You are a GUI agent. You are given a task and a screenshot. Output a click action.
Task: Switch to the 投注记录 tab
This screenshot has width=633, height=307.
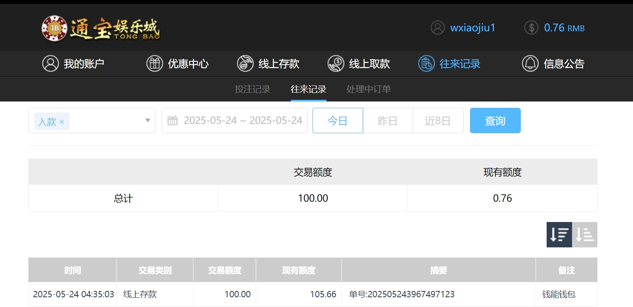coord(252,89)
